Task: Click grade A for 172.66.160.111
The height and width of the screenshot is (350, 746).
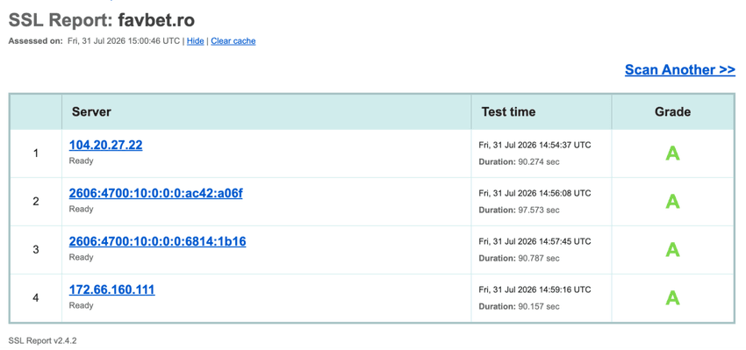Action: [672, 297]
